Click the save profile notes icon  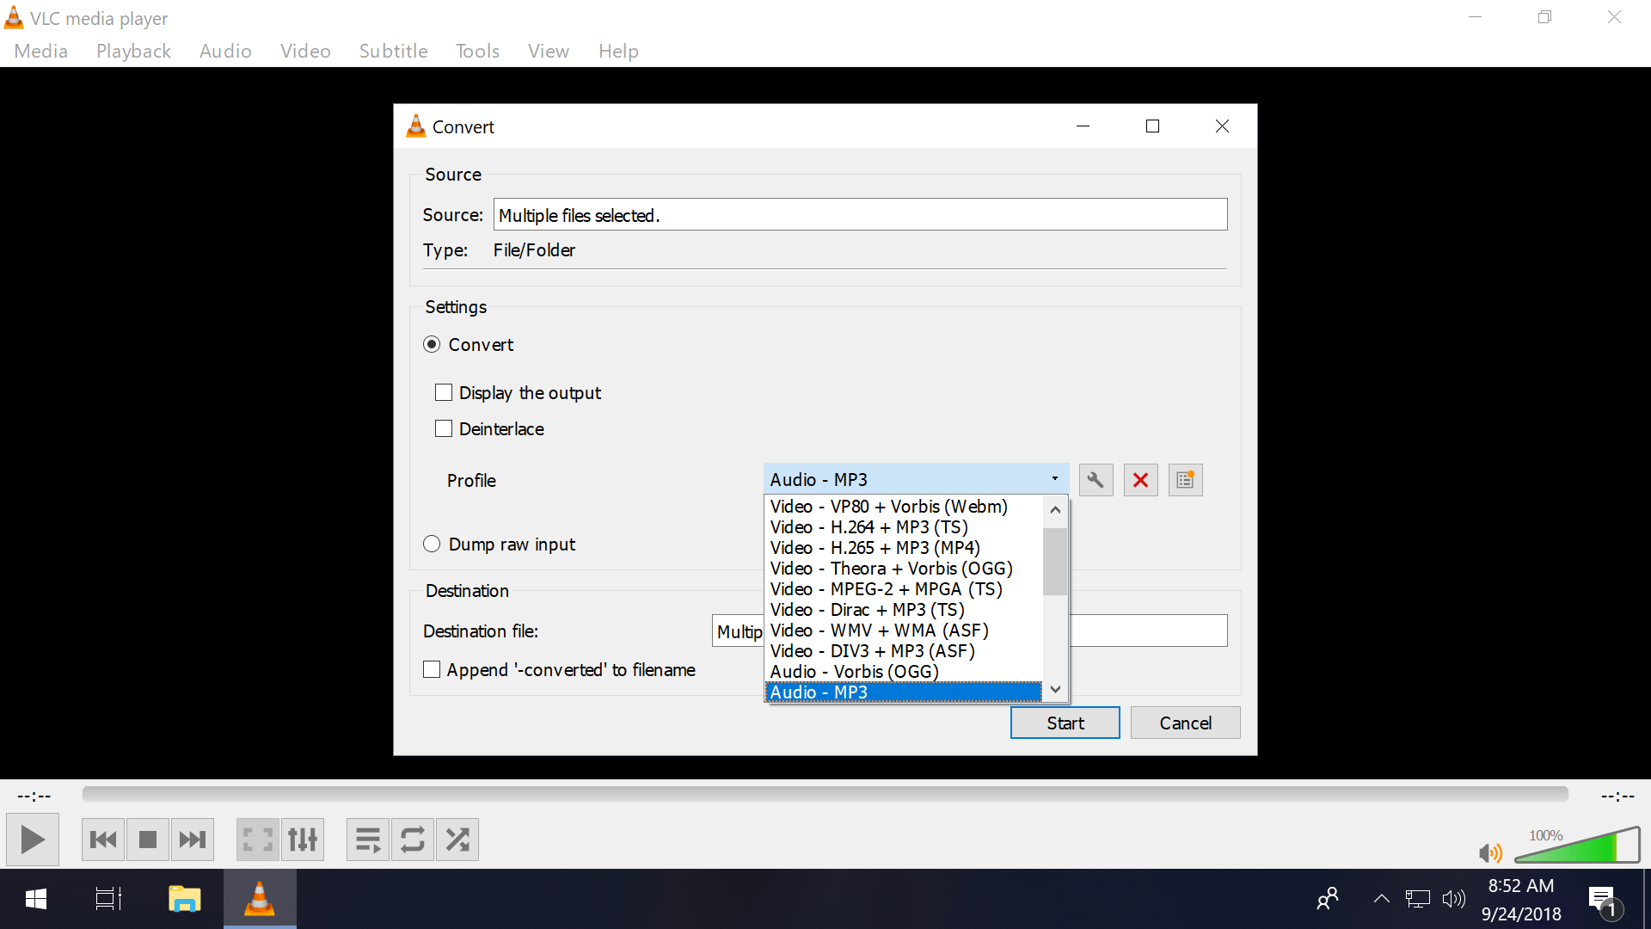coord(1185,480)
